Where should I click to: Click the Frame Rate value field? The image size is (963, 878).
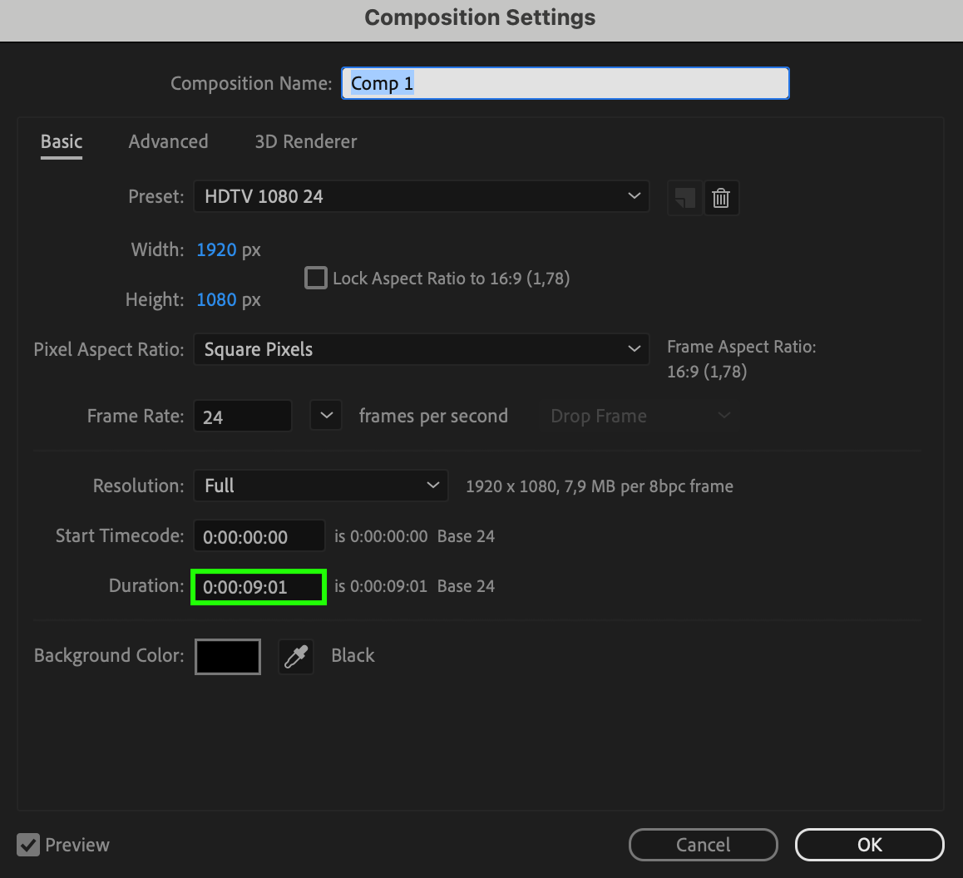click(242, 417)
